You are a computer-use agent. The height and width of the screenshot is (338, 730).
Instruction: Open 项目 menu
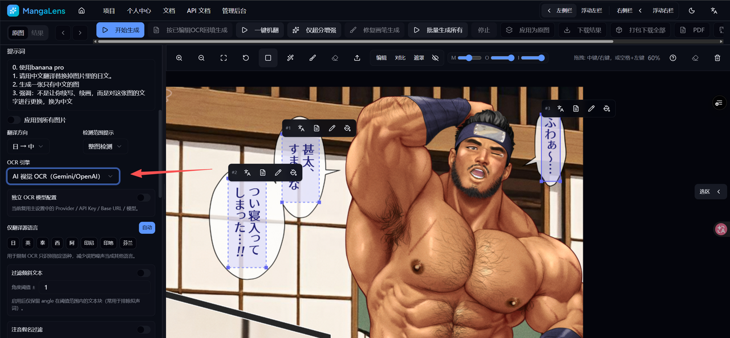click(x=109, y=11)
